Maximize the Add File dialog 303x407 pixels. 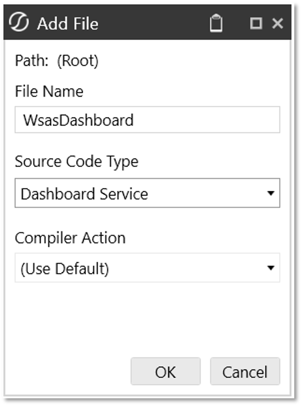pos(256,23)
